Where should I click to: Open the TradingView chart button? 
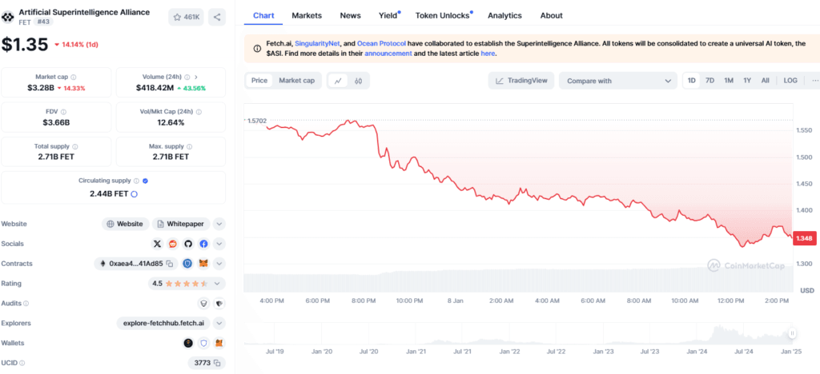pos(521,81)
